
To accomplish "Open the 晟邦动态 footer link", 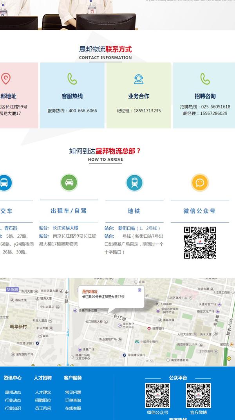I will coord(13,392).
